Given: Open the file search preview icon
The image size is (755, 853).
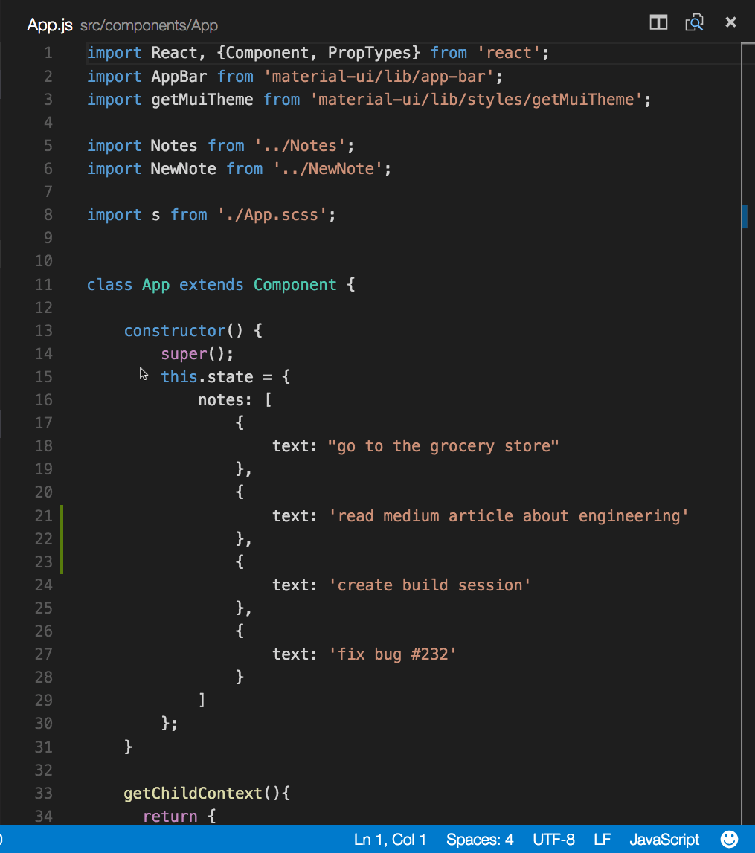Looking at the screenshot, I should [x=694, y=22].
